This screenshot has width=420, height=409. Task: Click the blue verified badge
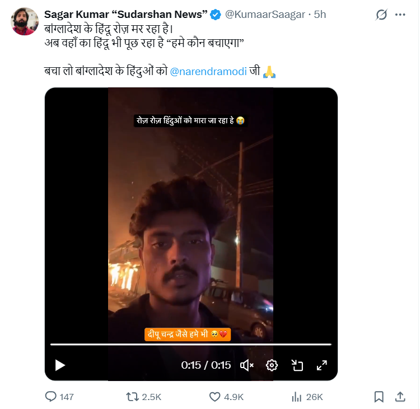(215, 15)
